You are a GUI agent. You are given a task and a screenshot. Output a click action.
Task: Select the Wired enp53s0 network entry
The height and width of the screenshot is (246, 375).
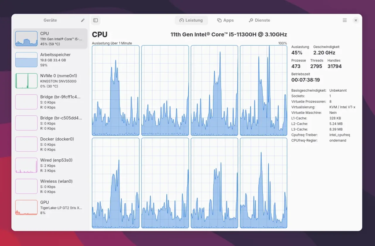point(50,165)
